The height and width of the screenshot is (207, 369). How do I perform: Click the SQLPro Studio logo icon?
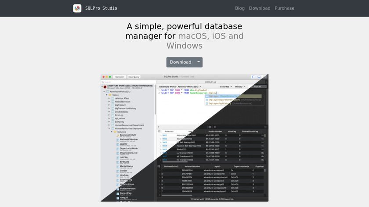77,8
